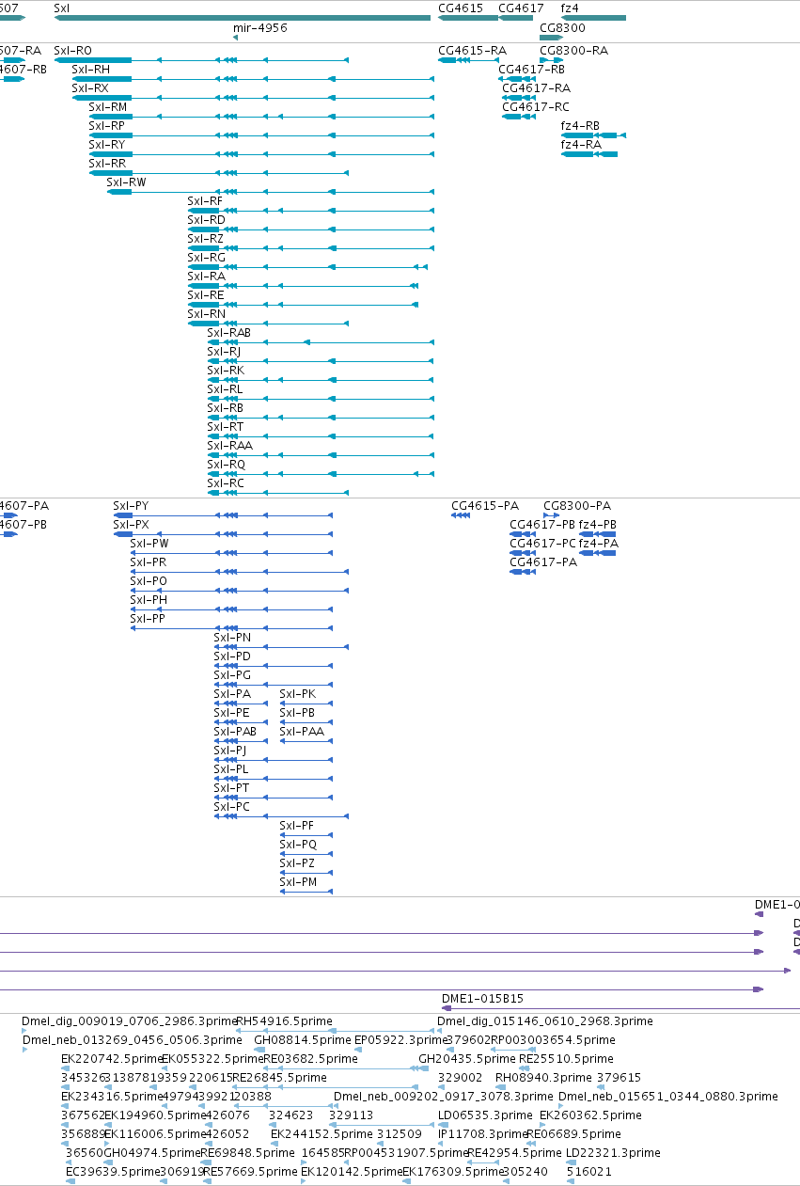Select EST RE42954.5prime

tap(515, 1153)
